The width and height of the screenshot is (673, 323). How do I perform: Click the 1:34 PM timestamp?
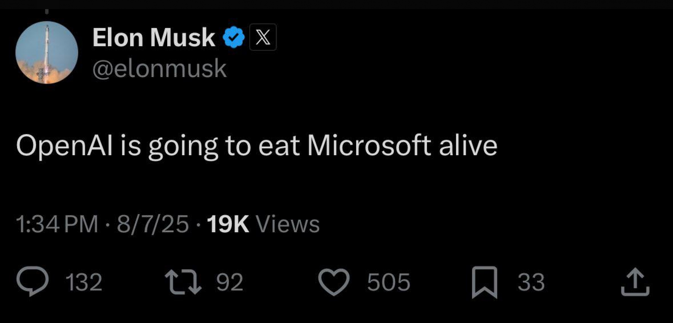[57, 224]
